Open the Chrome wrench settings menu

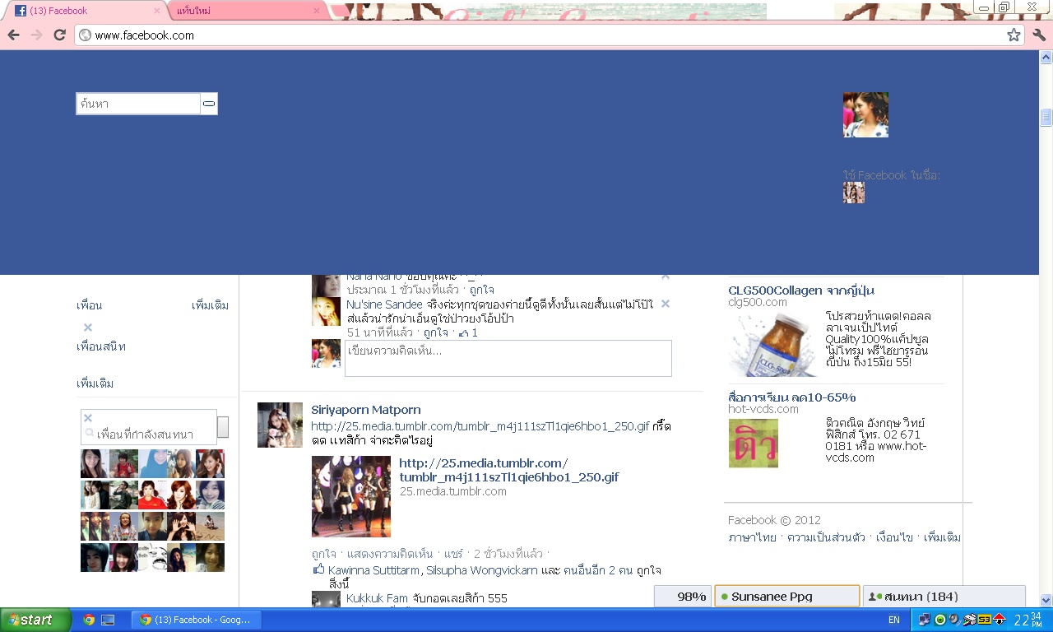[1038, 35]
